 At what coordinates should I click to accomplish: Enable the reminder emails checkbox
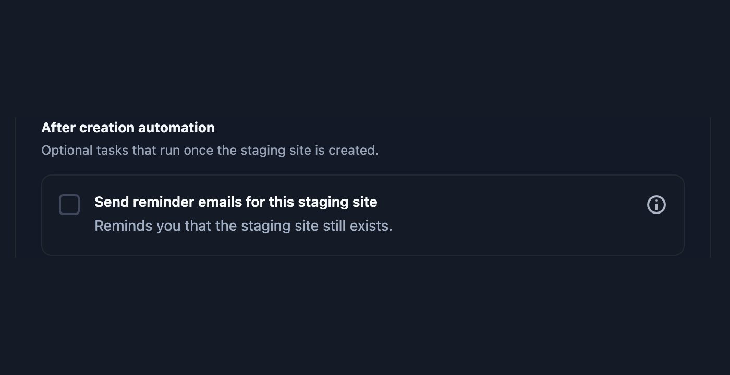tap(69, 205)
